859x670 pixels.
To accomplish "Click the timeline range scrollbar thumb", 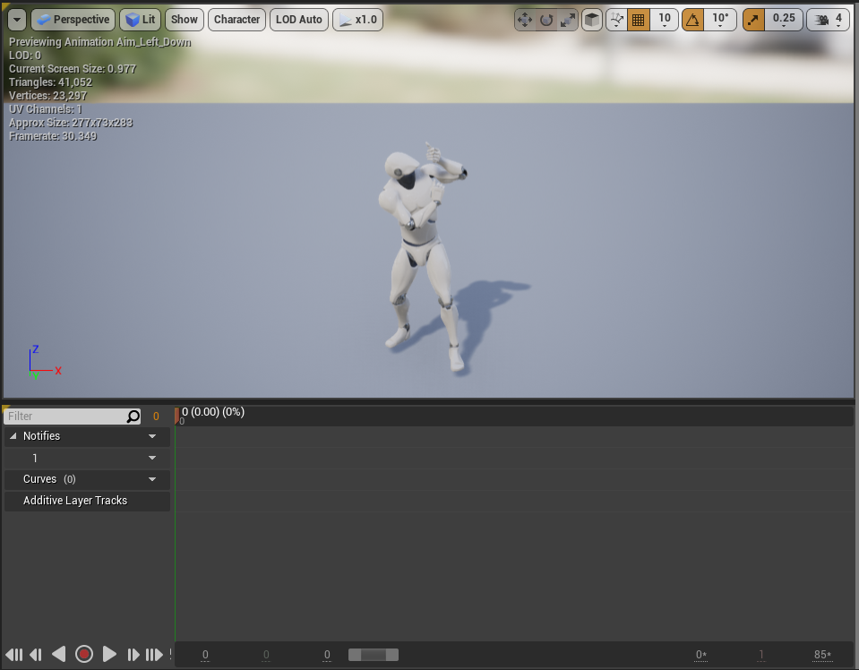I will click(x=374, y=655).
